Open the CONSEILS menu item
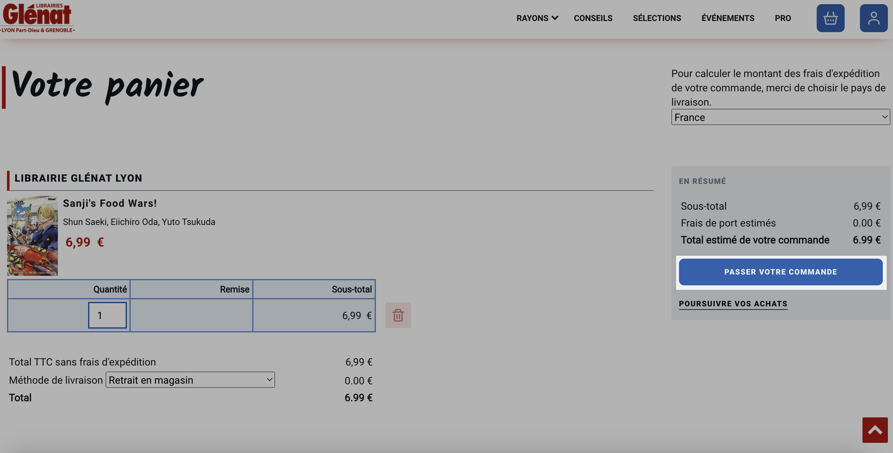 pyautogui.click(x=593, y=18)
